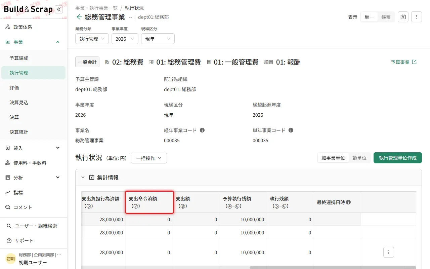Select 節単位 view toggle
The width and height of the screenshot is (430, 269).
[x=359, y=158]
